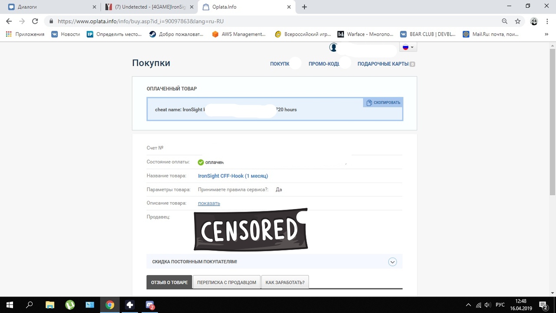Open the Warface bookmark
556x313 pixels.
tap(366, 34)
